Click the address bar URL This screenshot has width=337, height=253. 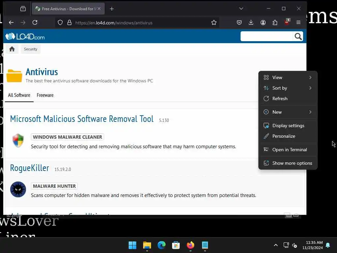click(114, 23)
